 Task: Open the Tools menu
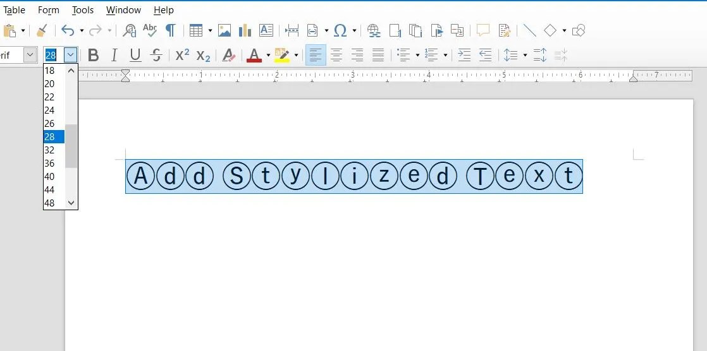83,10
